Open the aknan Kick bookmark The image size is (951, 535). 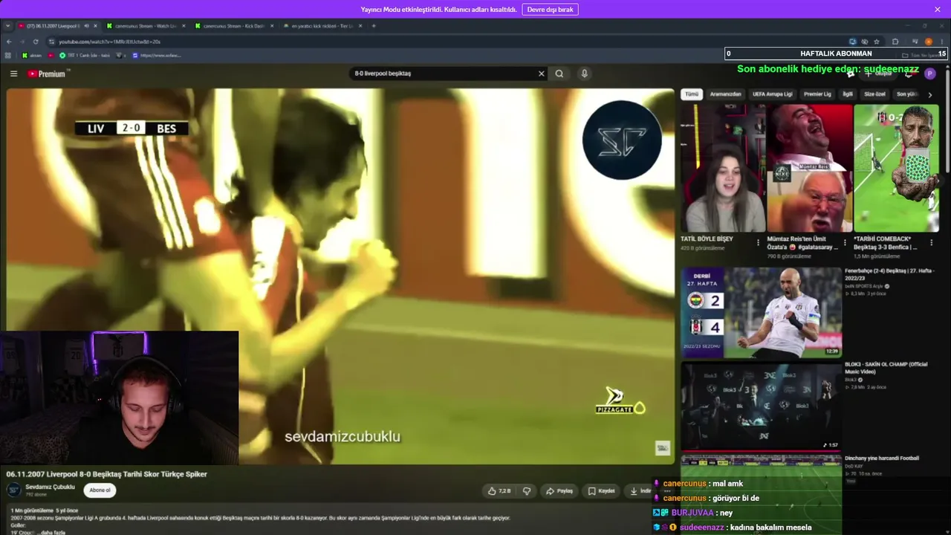point(32,55)
